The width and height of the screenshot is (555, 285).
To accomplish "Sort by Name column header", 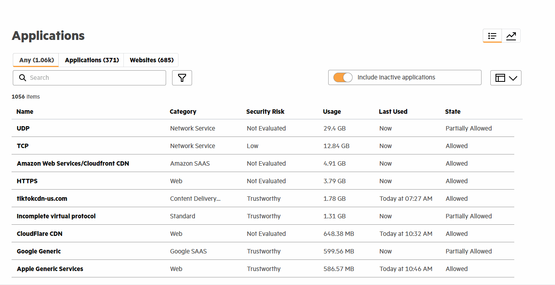I will point(25,112).
